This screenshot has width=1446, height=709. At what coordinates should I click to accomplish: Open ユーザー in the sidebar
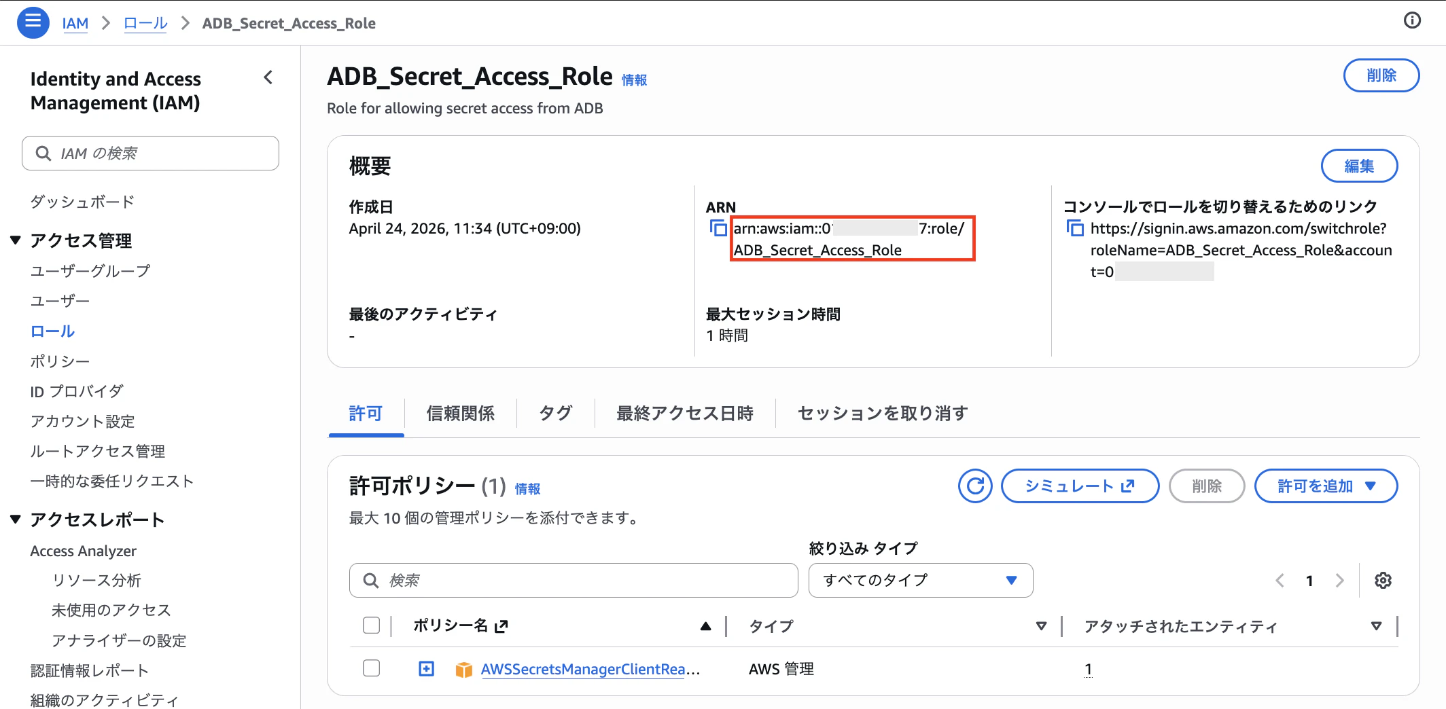[x=60, y=301]
